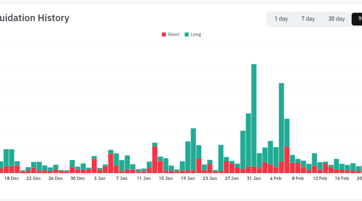Choose the 30 day range tab
Viewport: 362px width, 201px height.
click(x=336, y=19)
